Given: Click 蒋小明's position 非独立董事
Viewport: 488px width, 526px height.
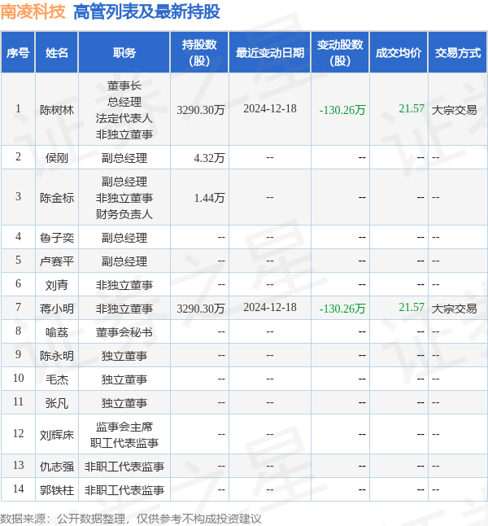Looking at the screenshot, I should (x=124, y=309).
